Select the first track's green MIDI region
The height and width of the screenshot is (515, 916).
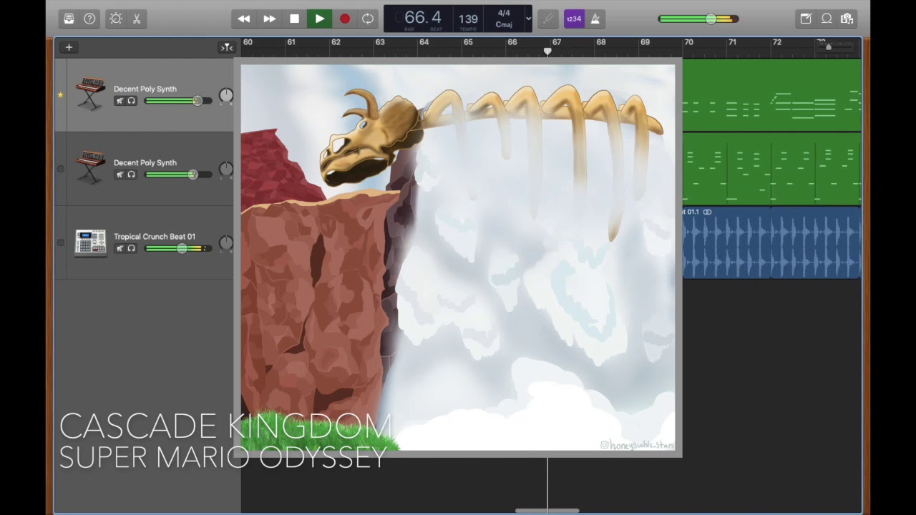point(771,95)
